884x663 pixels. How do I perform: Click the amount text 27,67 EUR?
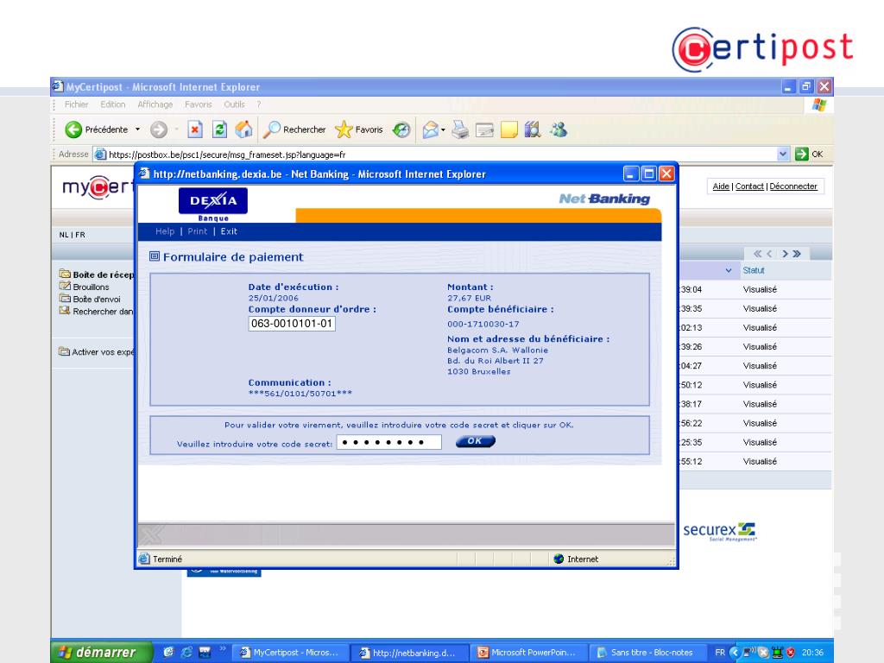pyautogui.click(x=469, y=298)
